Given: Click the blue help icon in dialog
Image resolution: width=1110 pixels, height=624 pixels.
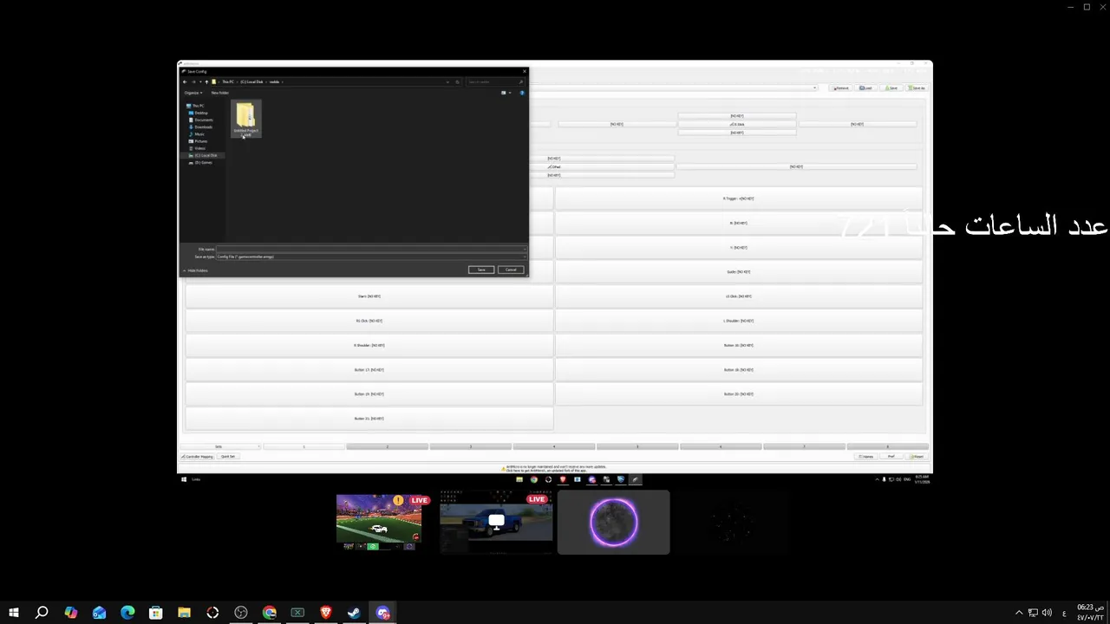Looking at the screenshot, I should point(522,93).
